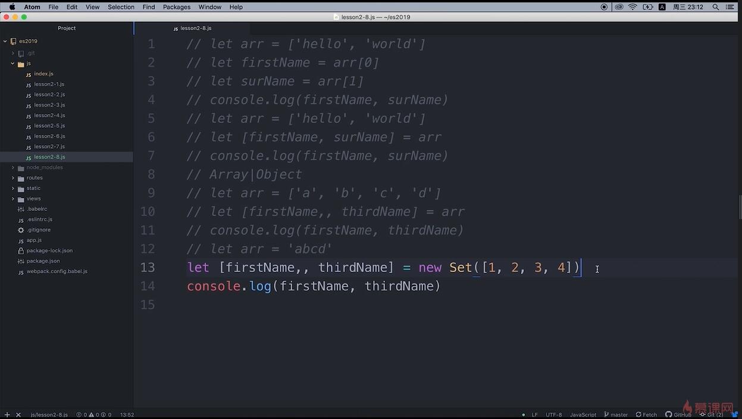Click the plus icon in status bar
This screenshot has width=742, height=419.
coord(7,415)
